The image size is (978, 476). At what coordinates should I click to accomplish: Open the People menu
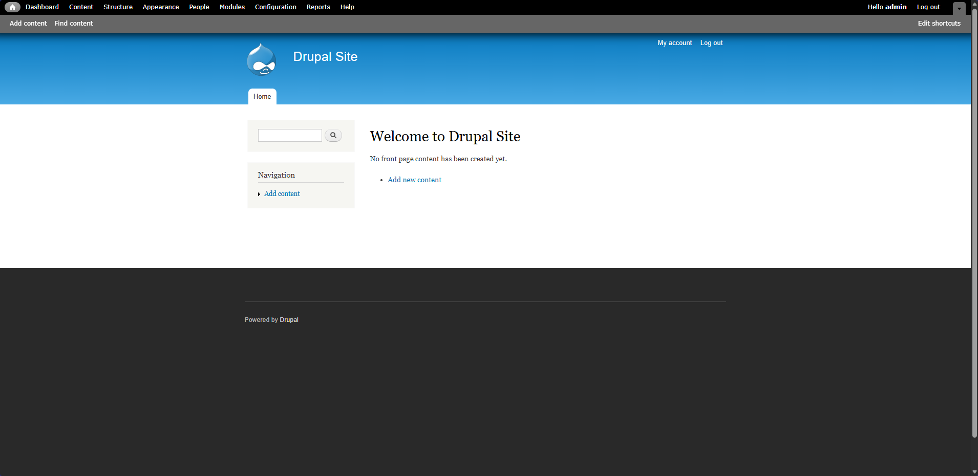(199, 7)
